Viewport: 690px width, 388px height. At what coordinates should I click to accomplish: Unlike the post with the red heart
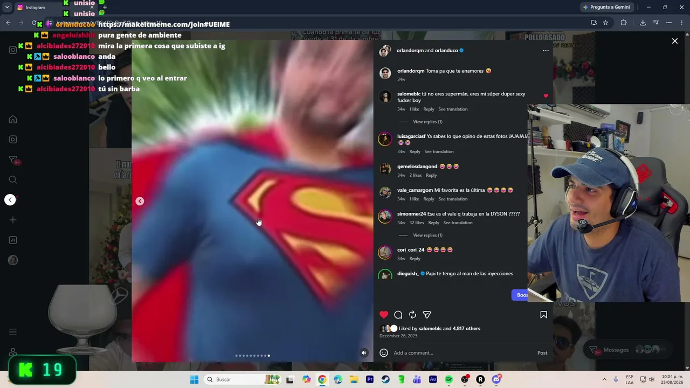384,315
